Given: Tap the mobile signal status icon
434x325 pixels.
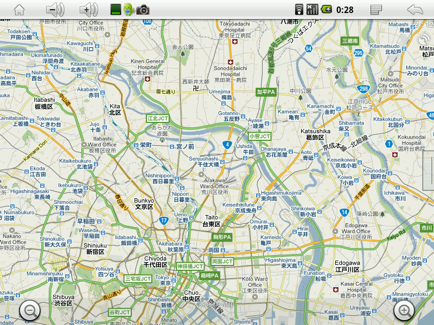Looking at the screenshot, I should click(x=312, y=9).
